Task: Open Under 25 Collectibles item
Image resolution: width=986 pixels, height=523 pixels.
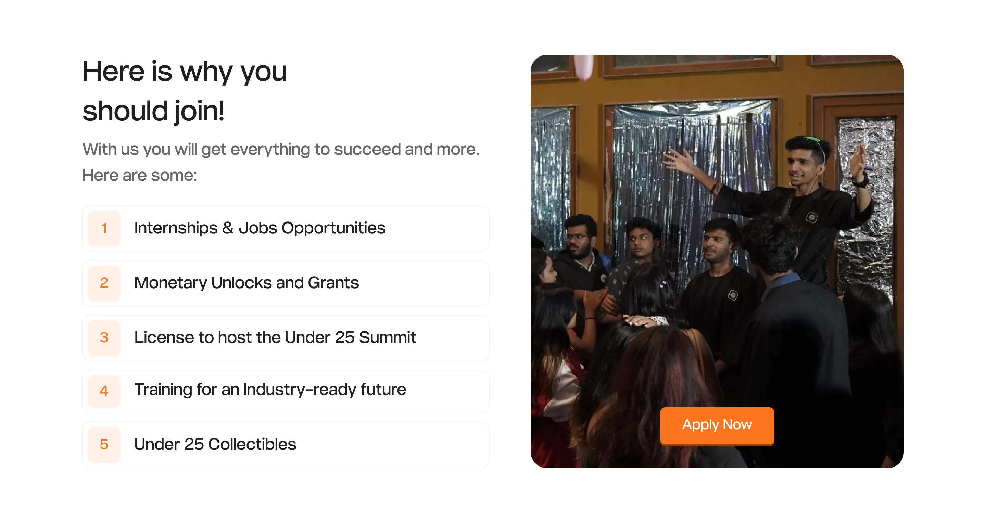Action: point(286,445)
